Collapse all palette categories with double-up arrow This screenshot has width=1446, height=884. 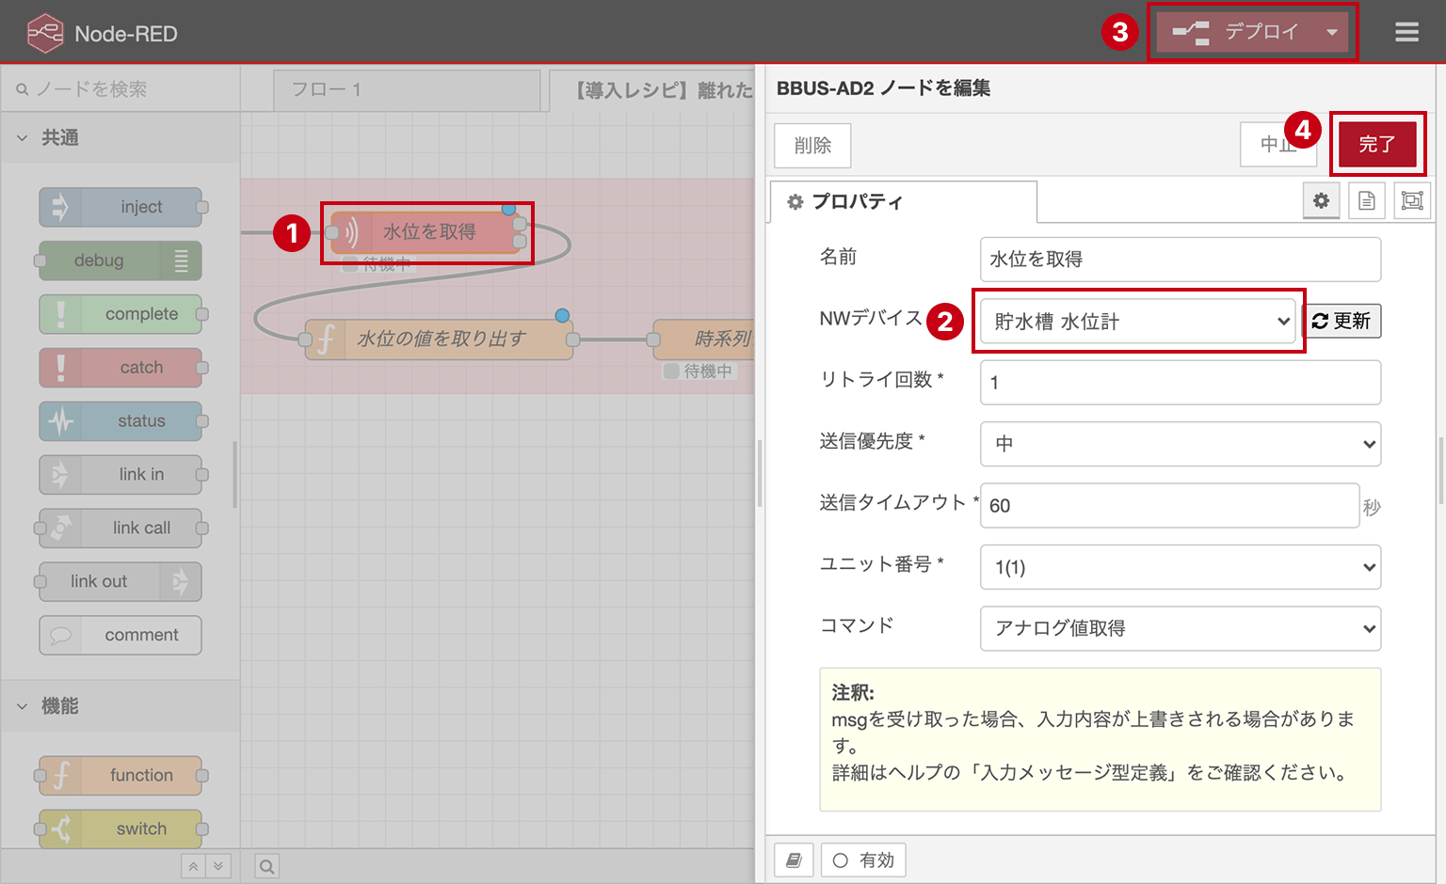click(x=193, y=866)
